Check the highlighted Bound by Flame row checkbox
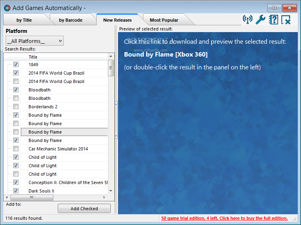The width and height of the screenshot is (301, 225). (16, 132)
